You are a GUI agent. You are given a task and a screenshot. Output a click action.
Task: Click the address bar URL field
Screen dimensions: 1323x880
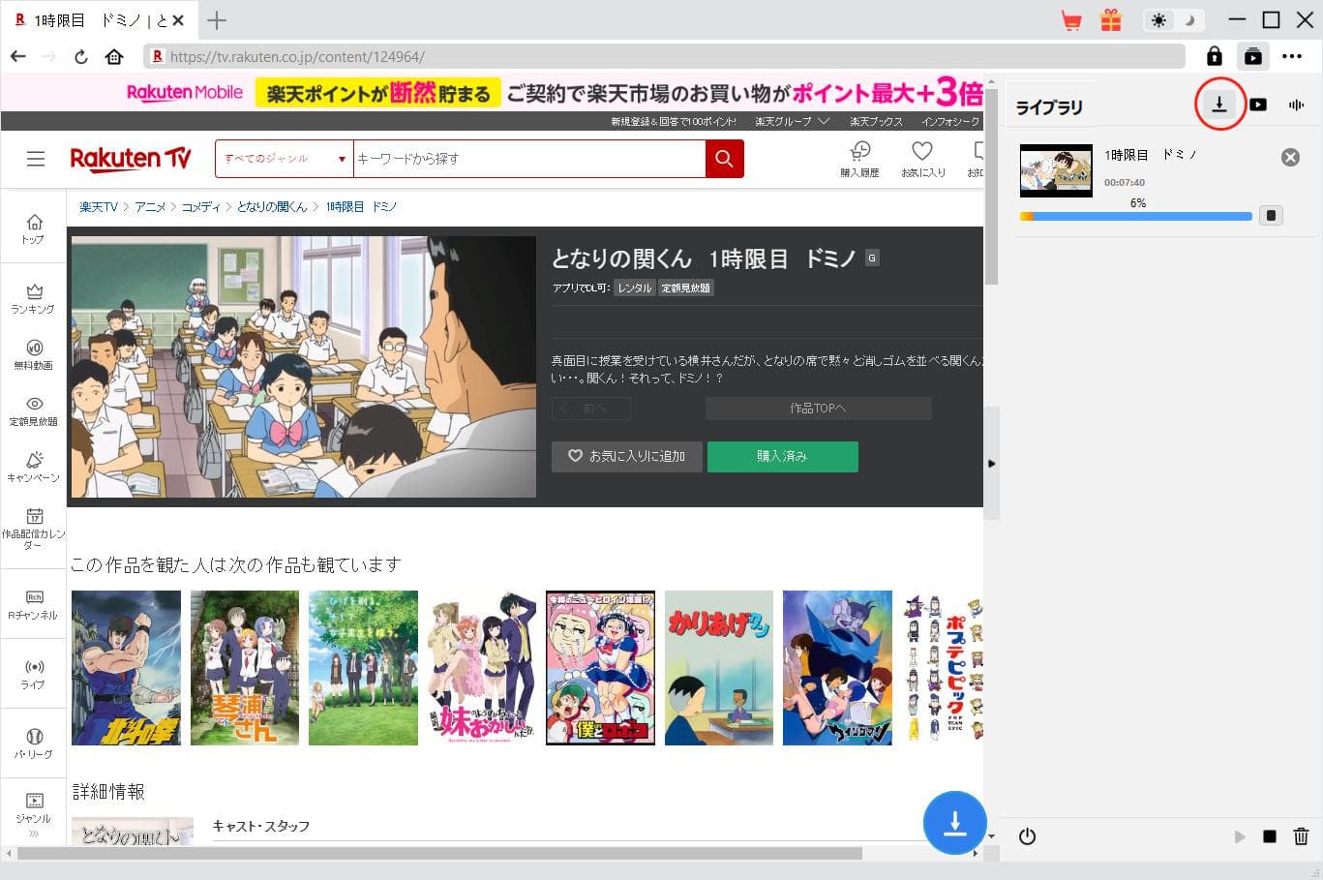point(664,56)
